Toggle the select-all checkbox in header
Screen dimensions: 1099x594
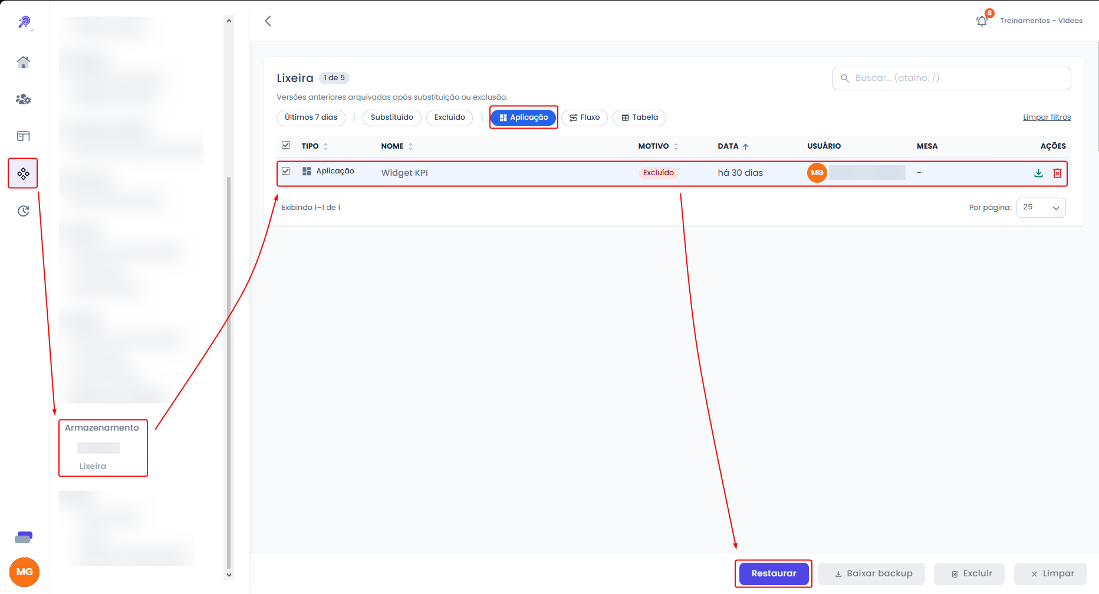click(x=286, y=145)
